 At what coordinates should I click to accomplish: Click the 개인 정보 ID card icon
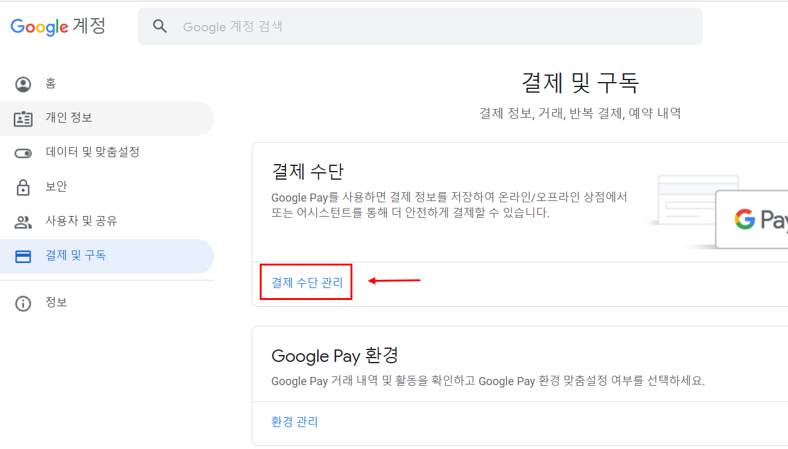[23, 118]
